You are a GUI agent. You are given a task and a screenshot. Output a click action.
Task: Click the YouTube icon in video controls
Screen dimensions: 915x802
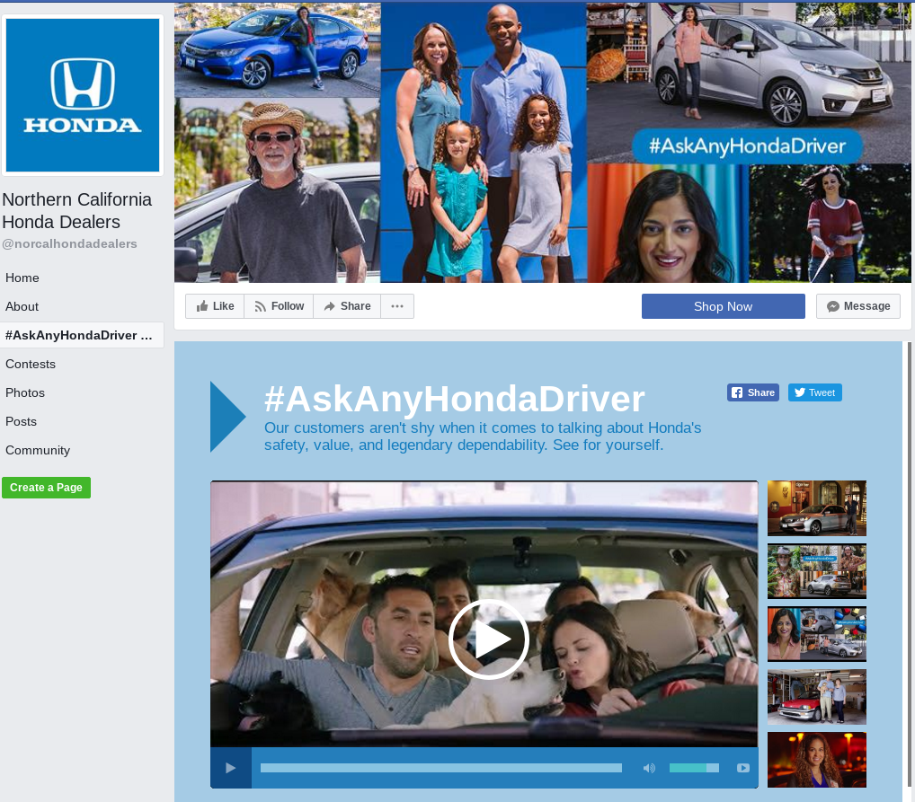pos(742,768)
